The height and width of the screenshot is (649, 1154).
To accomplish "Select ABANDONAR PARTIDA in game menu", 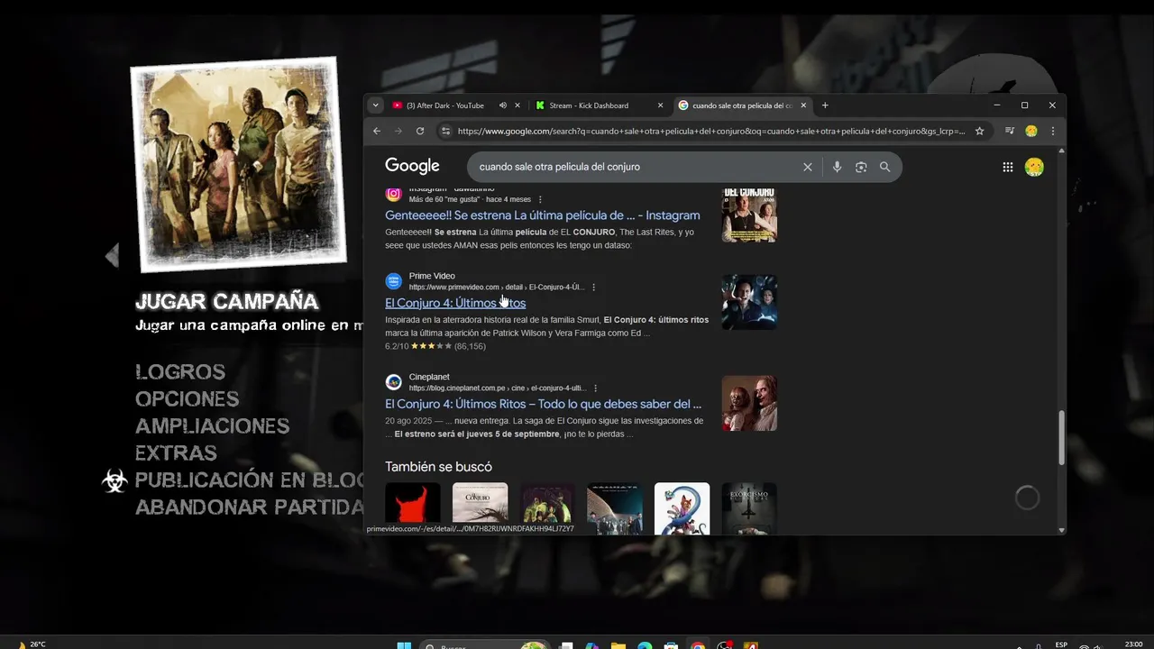I will click(x=249, y=507).
